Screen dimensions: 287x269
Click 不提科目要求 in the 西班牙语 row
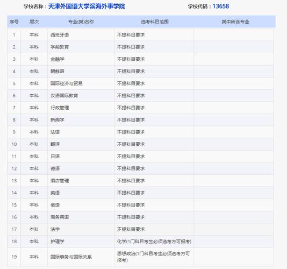click(x=131, y=35)
